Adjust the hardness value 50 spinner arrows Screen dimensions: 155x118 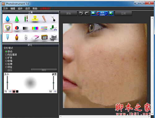55,91
